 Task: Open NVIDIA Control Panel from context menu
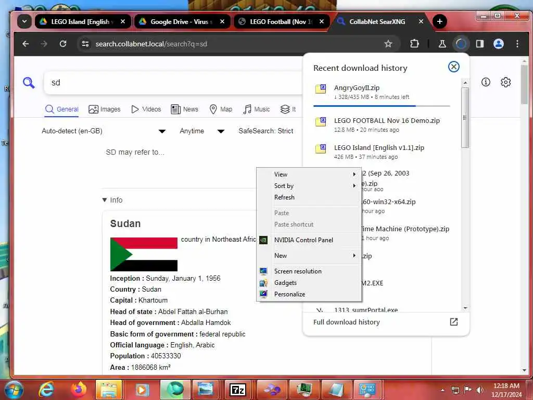pyautogui.click(x=309, y=240)
